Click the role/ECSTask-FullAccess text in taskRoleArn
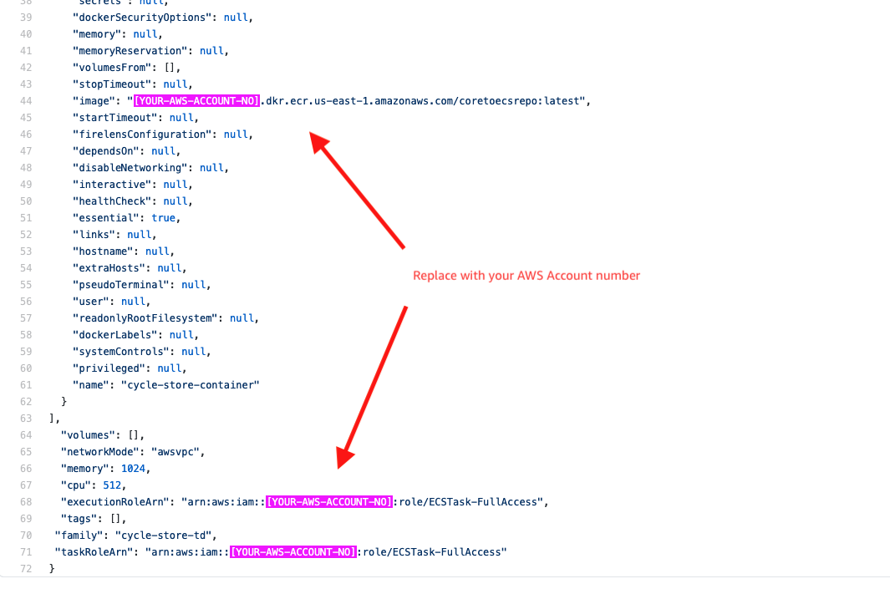This screenshot has width=890, height=594. pos(434,551)
